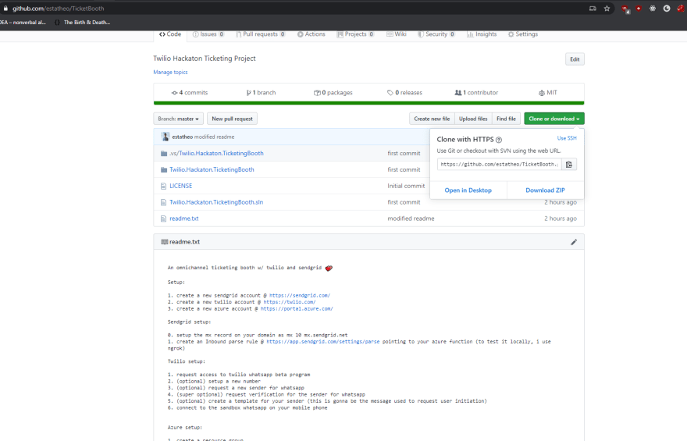Open the MIT license link
The width and height of the screenshot is (687, 441).
[x=548, y=92]
